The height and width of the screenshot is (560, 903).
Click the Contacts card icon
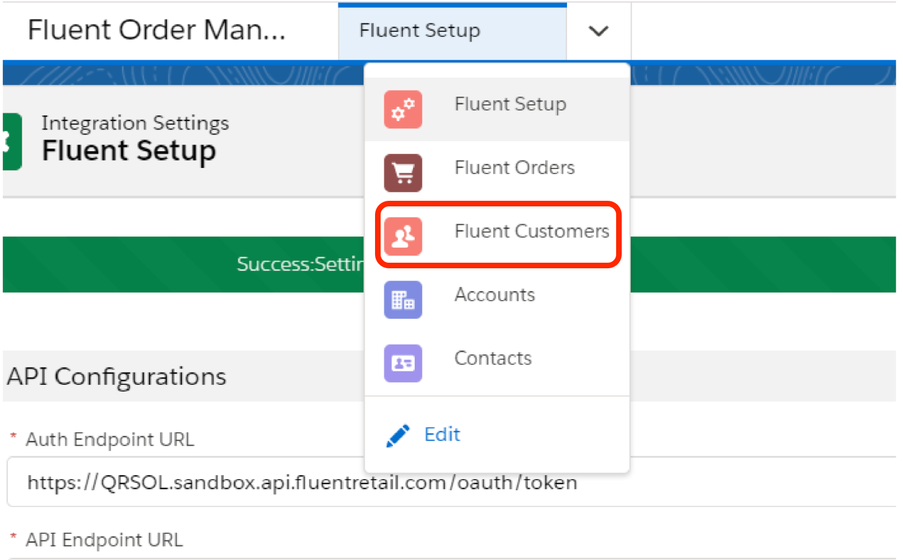(x=403, y=364)
